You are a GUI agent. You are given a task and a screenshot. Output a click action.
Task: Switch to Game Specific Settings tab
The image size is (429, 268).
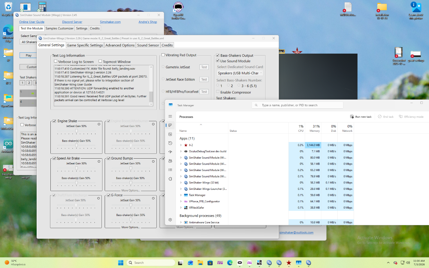(x=85, y=45)
